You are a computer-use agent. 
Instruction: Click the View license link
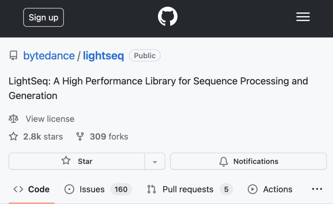50,119
